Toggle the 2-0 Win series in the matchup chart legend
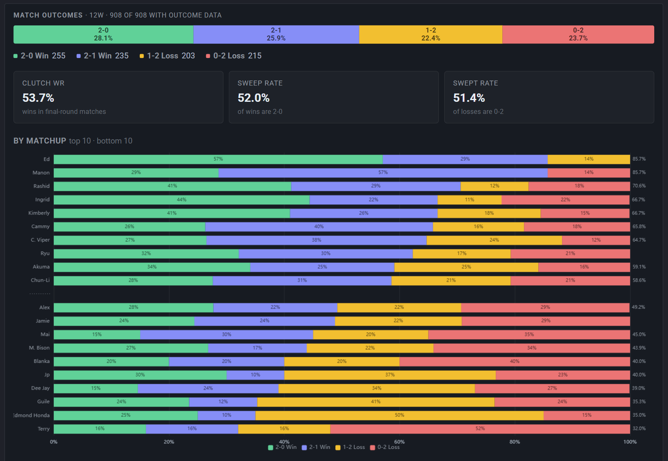Image resolution: width=668 pixels, height=461 pixels. pyautogui.click(x=282, y=447)
